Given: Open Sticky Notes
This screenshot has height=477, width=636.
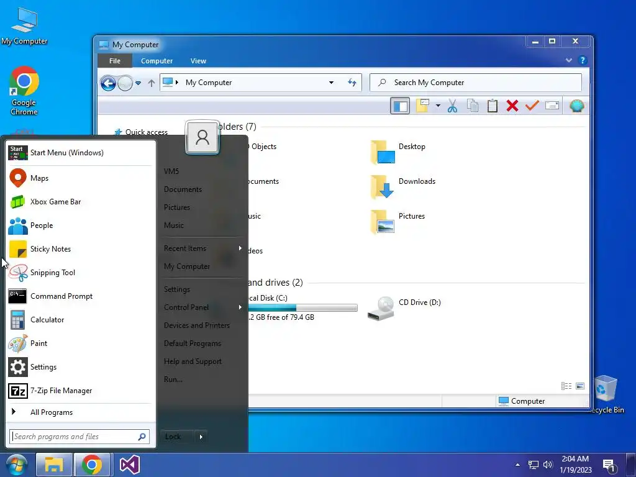Looking at the screenshot, I should click(x=80, y=248).
